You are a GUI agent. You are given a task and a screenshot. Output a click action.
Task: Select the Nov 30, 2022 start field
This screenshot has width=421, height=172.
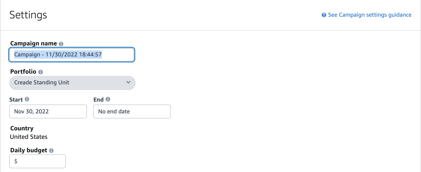(48, 111)
